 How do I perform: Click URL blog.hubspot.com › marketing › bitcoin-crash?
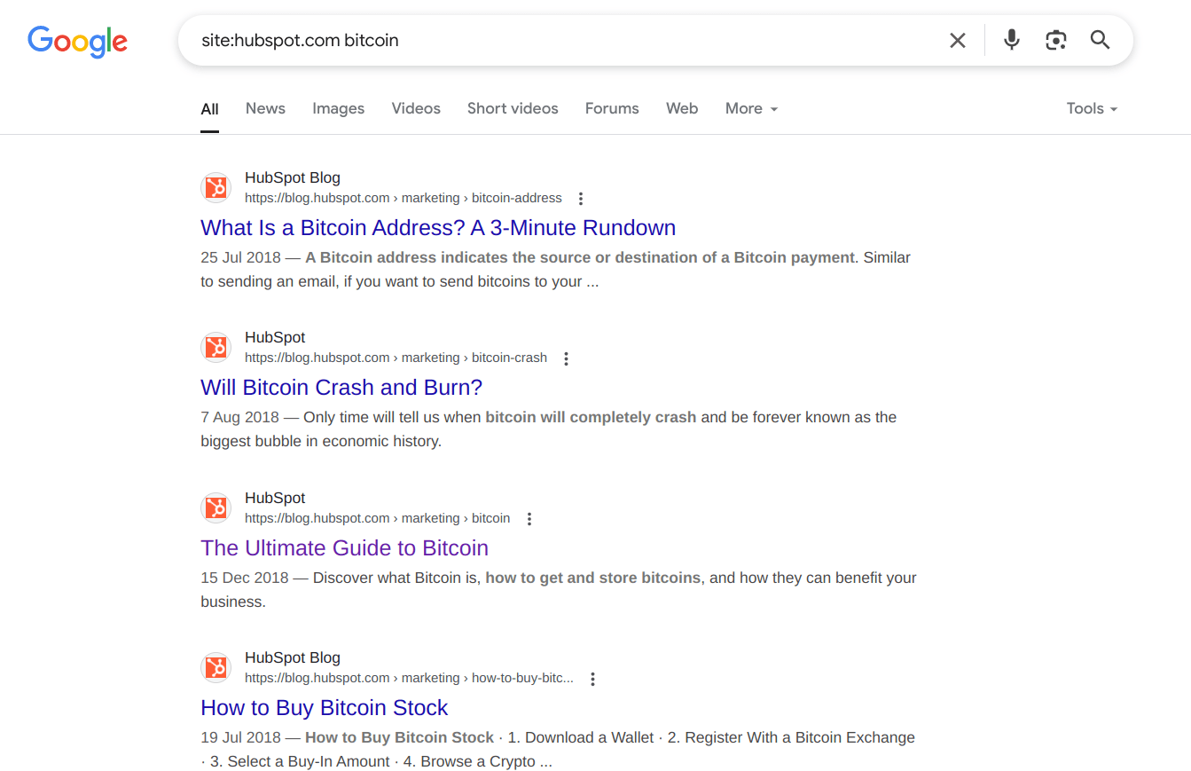[x=396, y=358]
